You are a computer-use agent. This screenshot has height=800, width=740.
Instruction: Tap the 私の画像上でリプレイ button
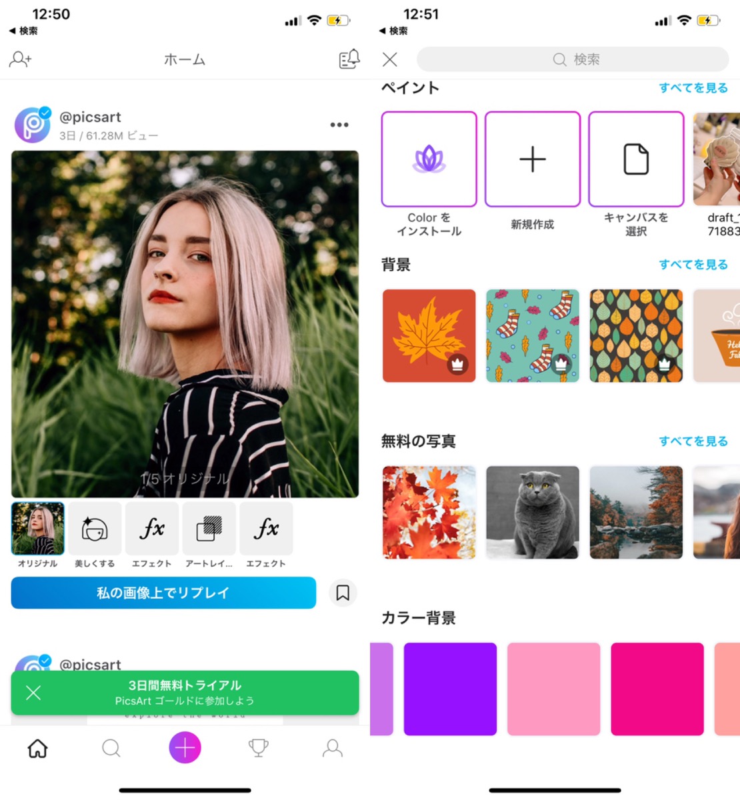(163, 593)
